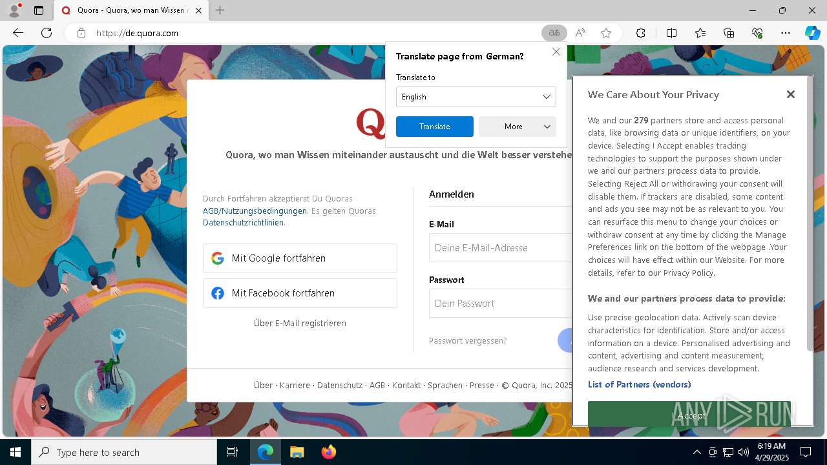Open File Explorer from taskbar
The width and height of the screenshot is (827, 465).
coord(297,452)
